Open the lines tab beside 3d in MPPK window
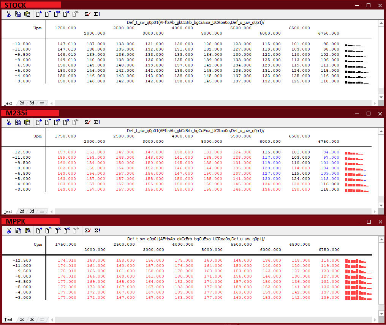 tap(42, 320)
